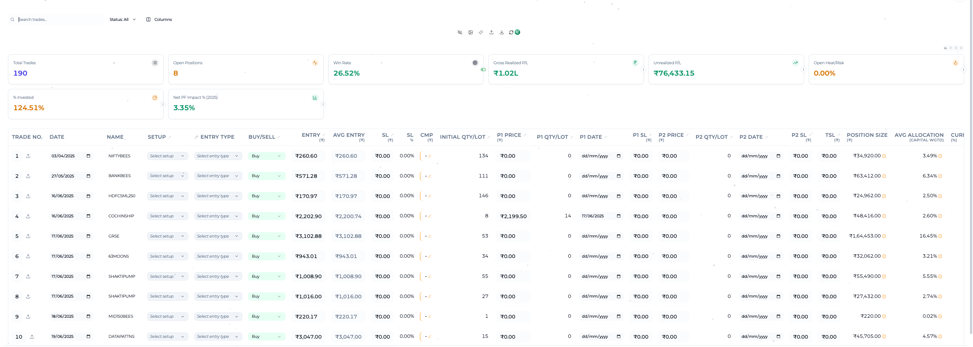This screenshot has height=347, width=973.
Task: Click the TRADE NO. column header
Action: tap(27, 137)
